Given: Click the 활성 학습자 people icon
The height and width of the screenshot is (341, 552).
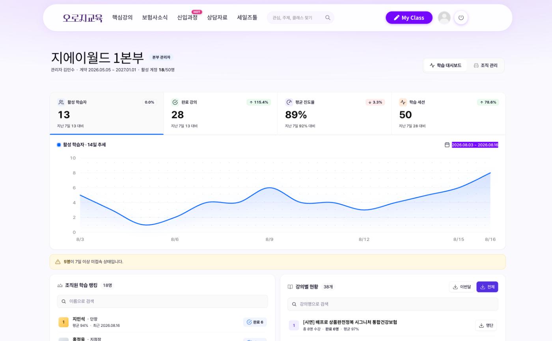Looking at the screenshot, I should (x=61, y=102).
